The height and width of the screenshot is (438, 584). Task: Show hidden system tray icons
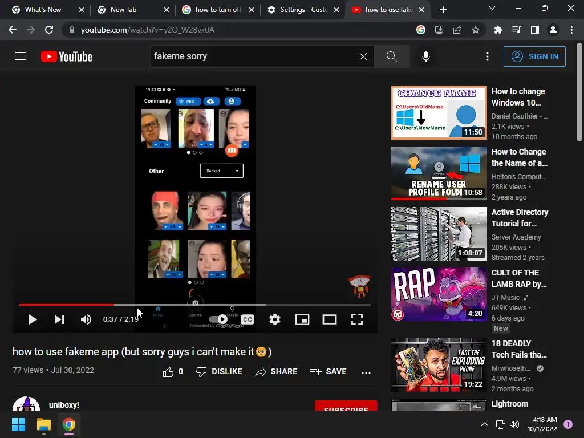[x=485, y=424]
